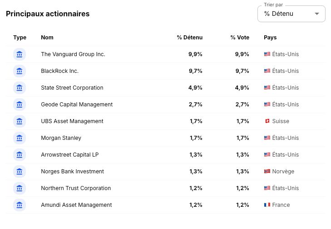Click the institution icon next to Morgan Stanley
Screen dimensions: 331x229
(x=20, y=138)
